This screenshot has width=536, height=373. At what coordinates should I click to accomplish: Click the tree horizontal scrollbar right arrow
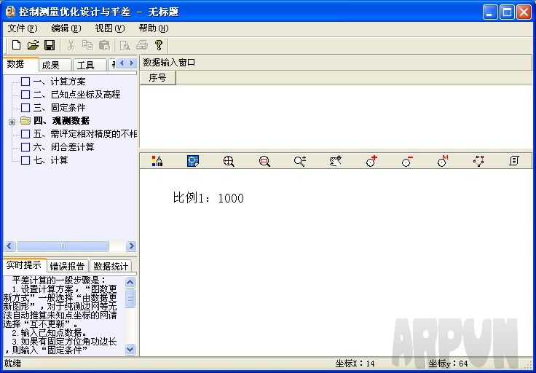pyautogui.click(x=131, y=246)
